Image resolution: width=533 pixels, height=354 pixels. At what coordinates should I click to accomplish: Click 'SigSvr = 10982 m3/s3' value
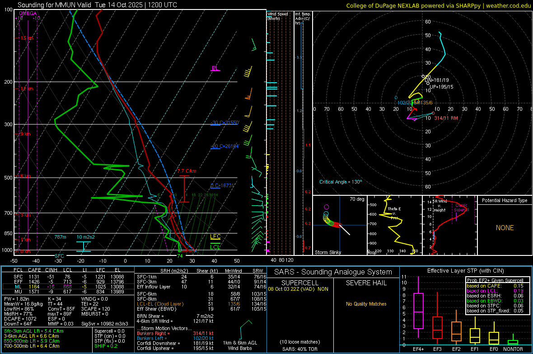tap(105, 324)
